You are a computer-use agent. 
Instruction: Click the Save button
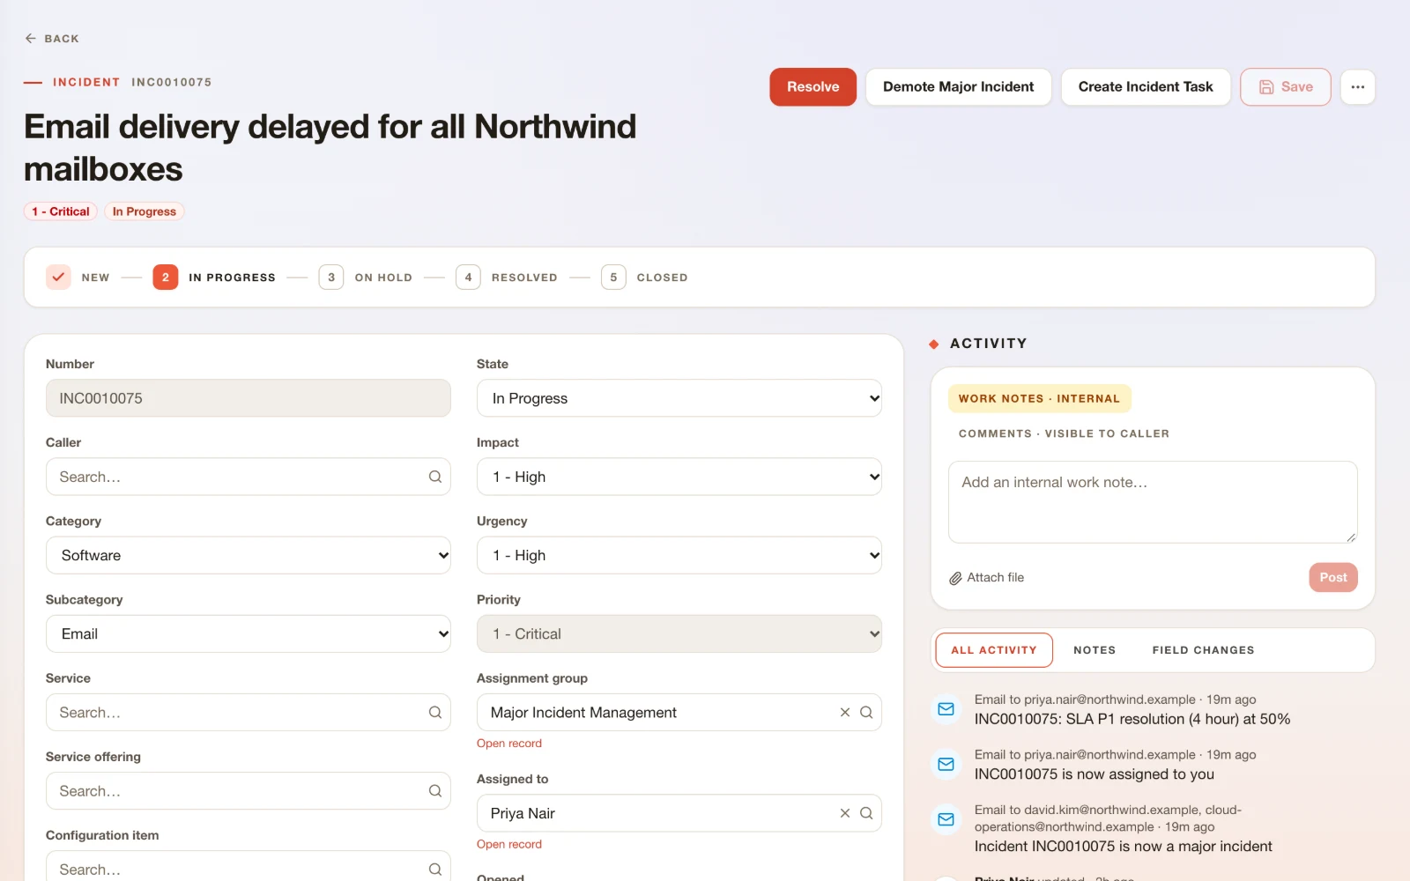1286,87
